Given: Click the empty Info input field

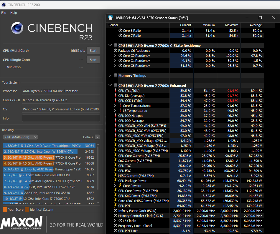Looking at the screenshot, I should click(61, 118).
